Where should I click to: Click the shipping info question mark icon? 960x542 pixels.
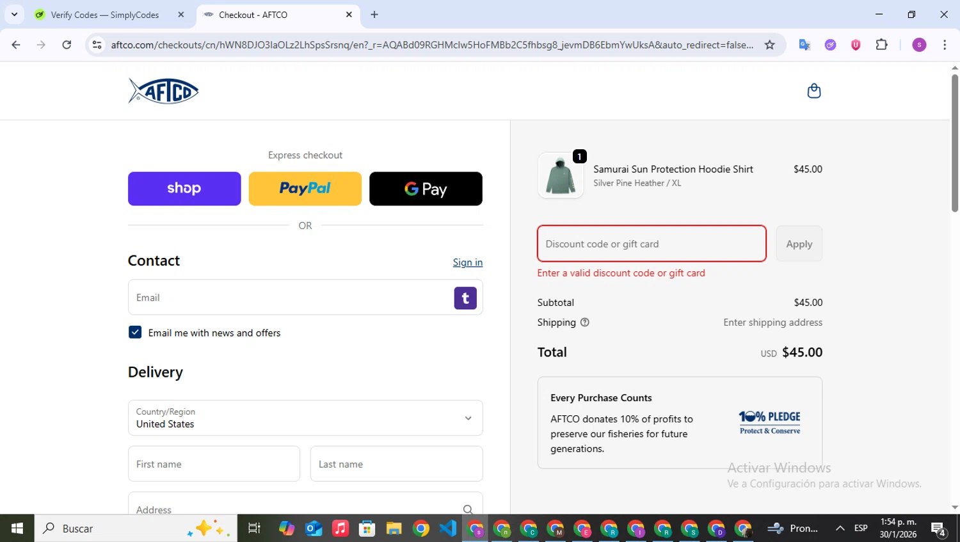click(x=584, y=323)
